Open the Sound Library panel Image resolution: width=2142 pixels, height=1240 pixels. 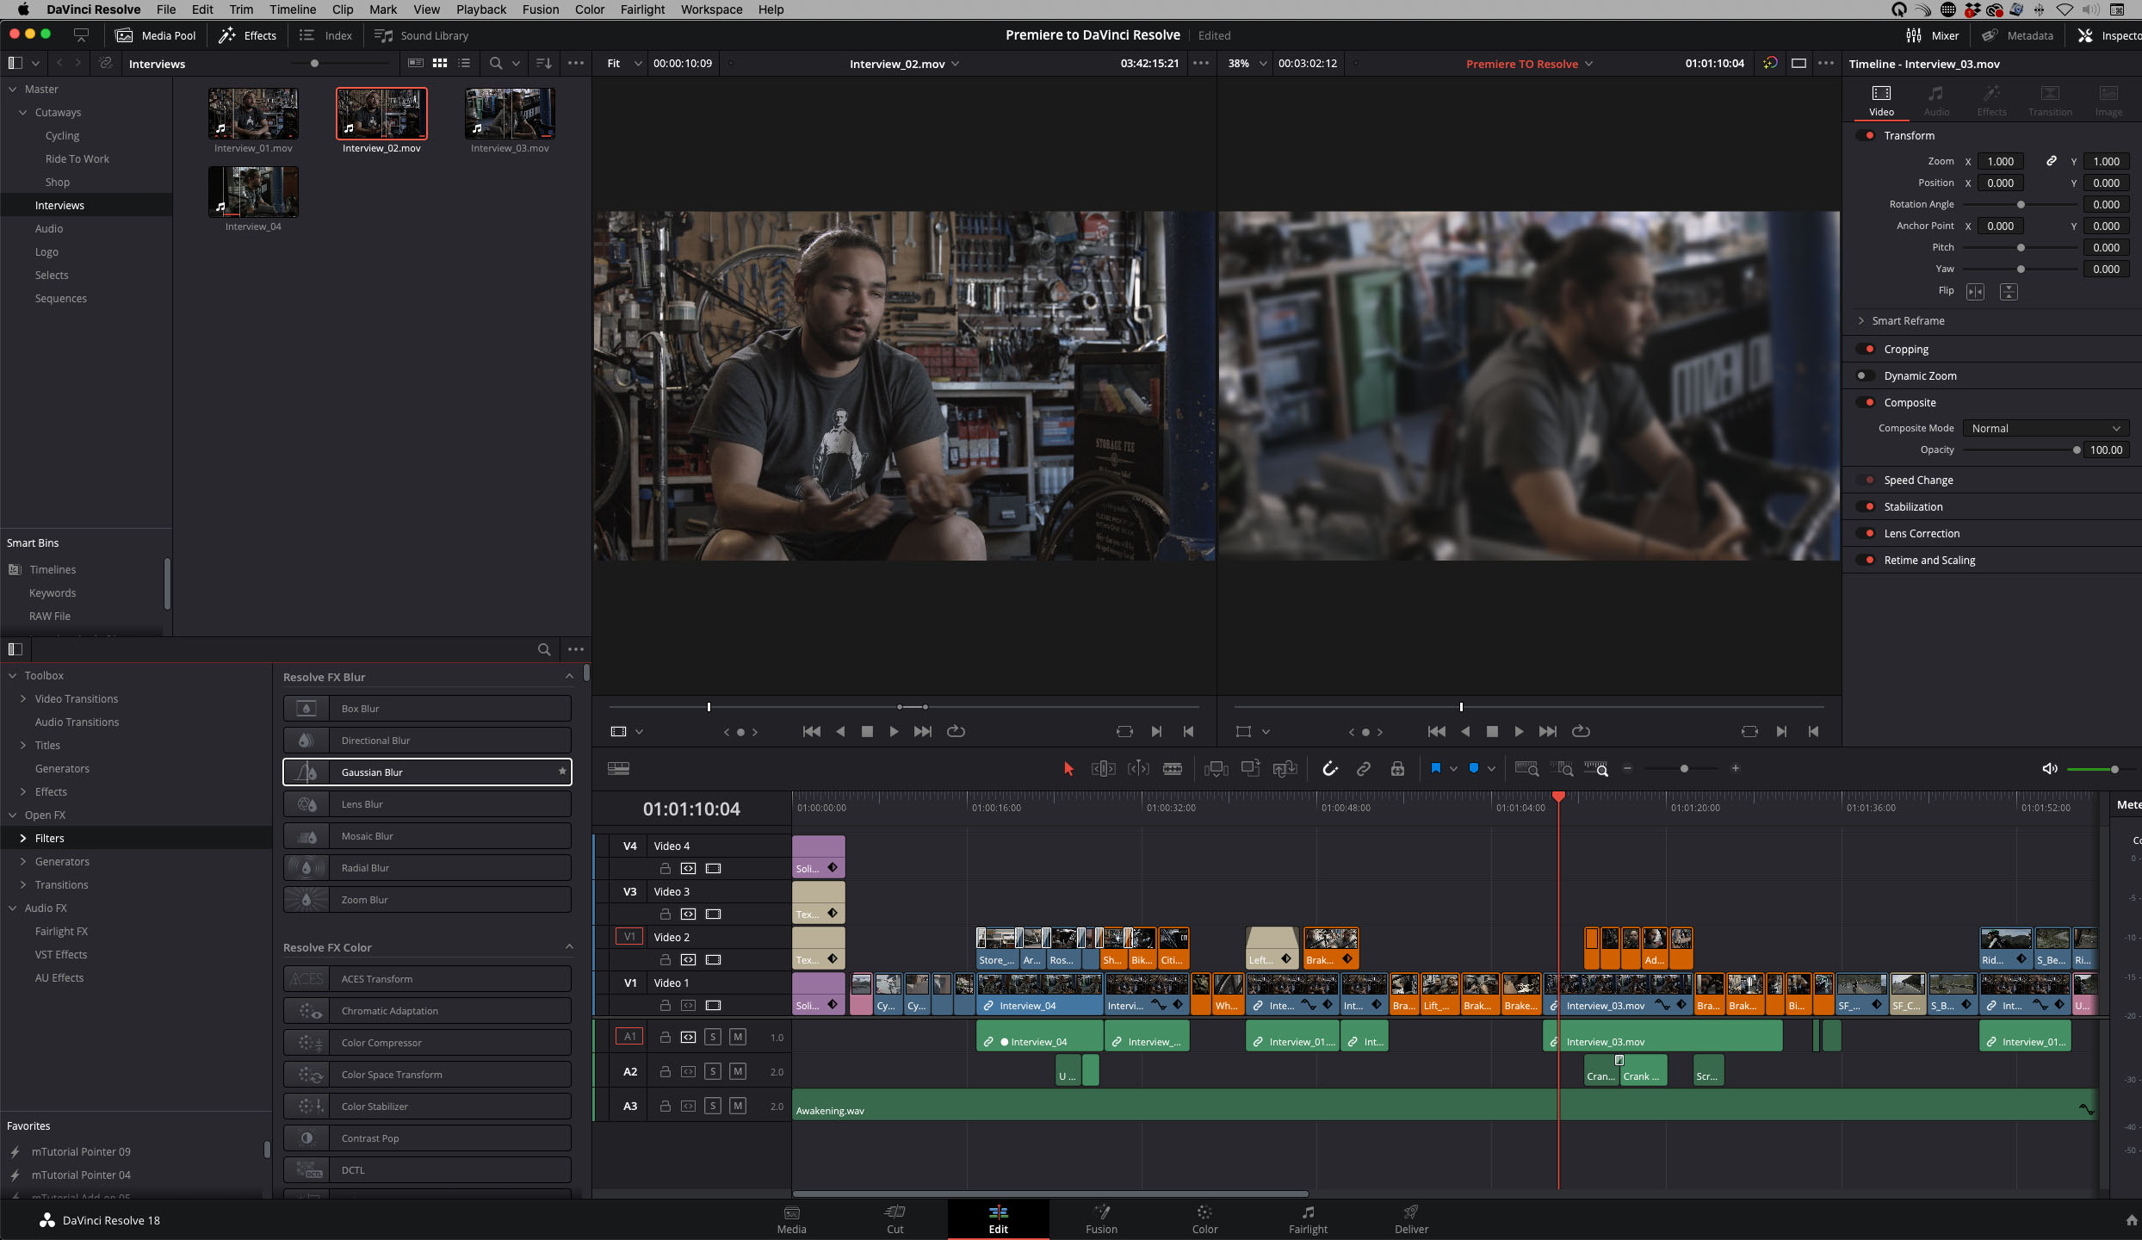click(422, 35)
